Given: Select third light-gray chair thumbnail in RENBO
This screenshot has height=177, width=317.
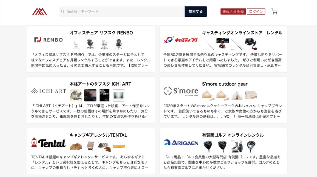Looking at the screenshot, I should pyautogui.click(x=104, y=44).
